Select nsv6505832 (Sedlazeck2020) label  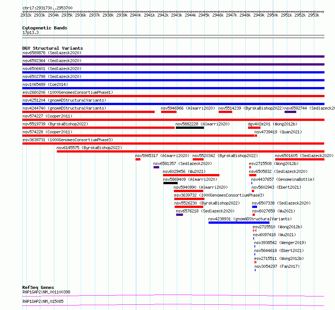click(278, 171)
